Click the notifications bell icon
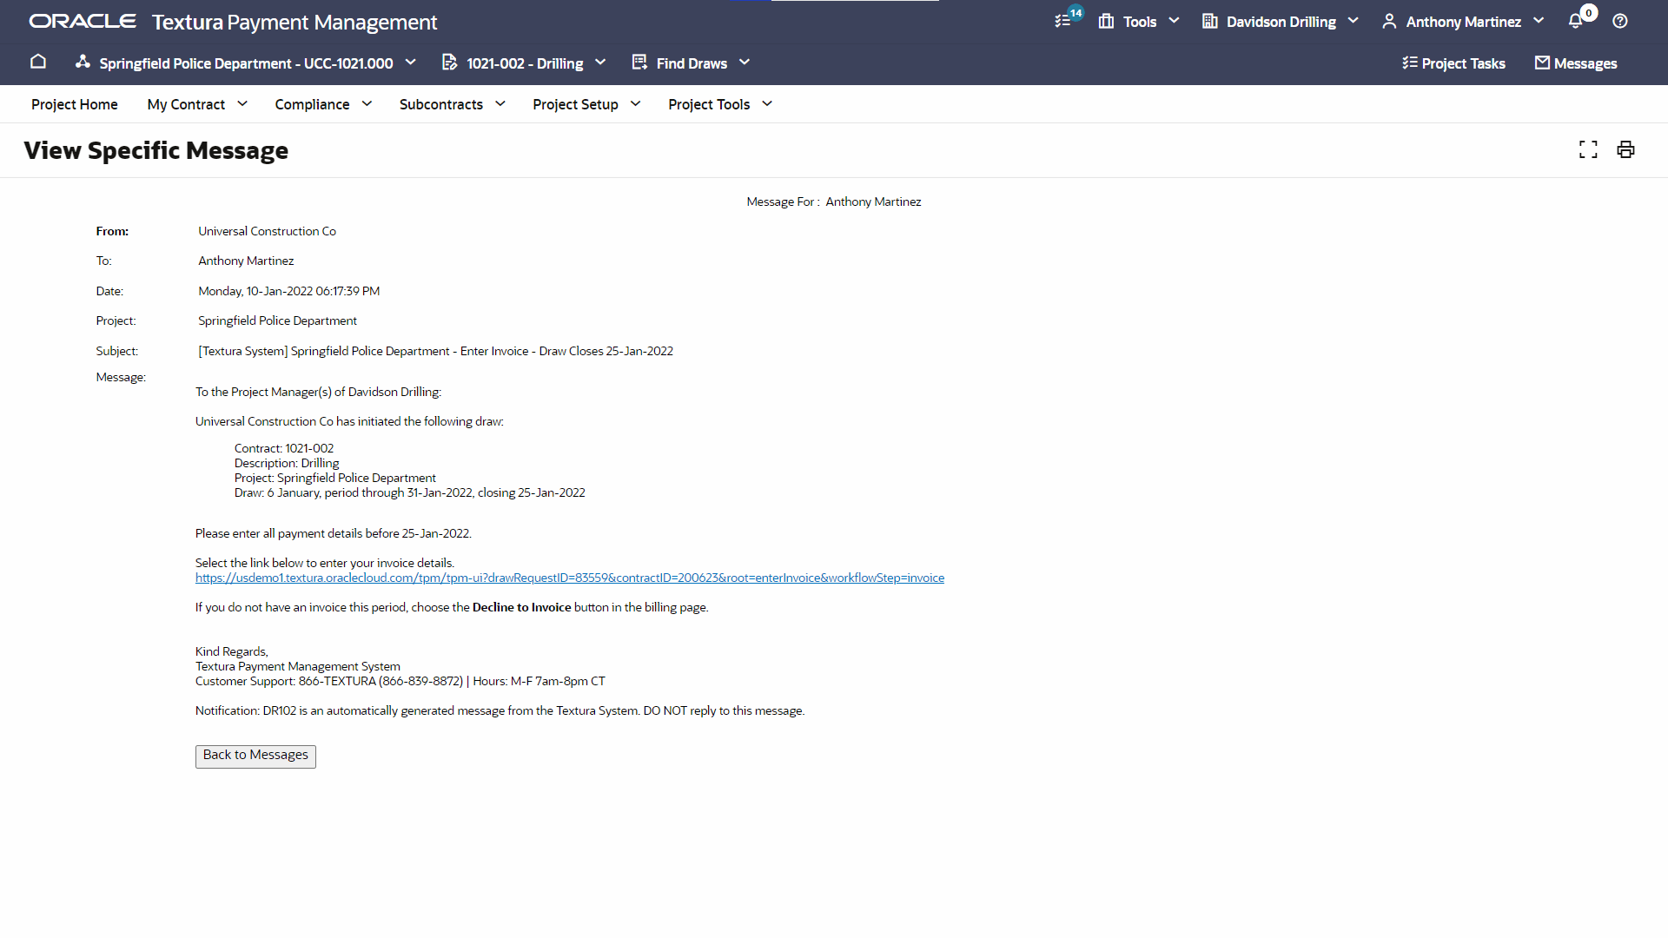 tap(1575, 21)
